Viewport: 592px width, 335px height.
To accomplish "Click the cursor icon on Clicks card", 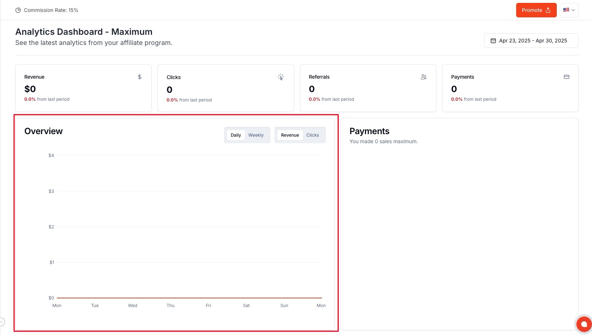I will pyautogui.click(x=281, y=77).
